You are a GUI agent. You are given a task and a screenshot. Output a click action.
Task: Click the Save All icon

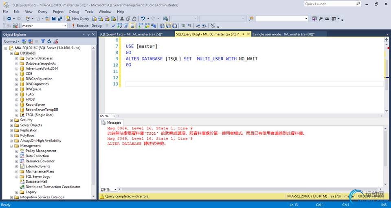pos(60,19)
